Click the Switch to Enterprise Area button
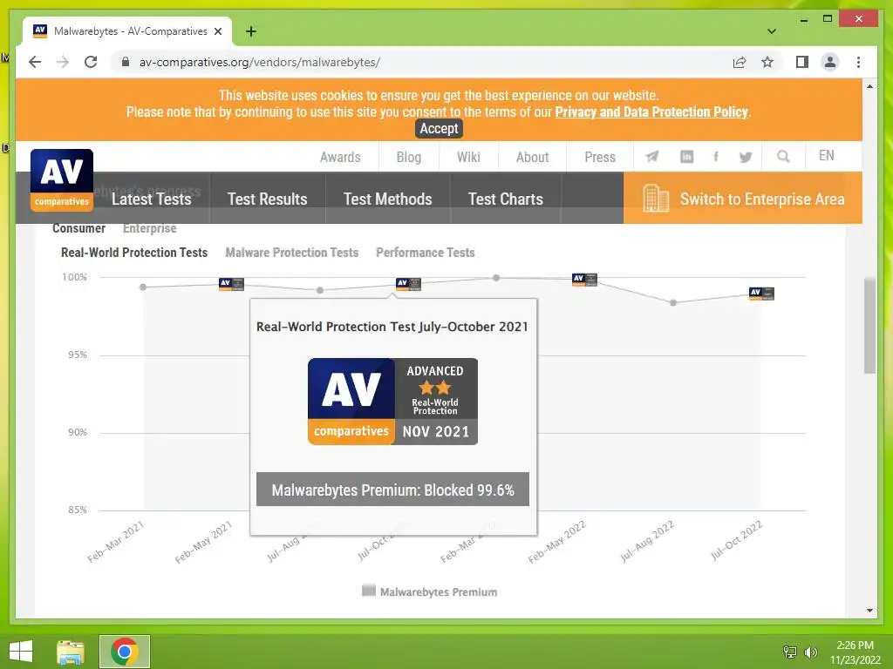The width and height of the screenshot is (893, 669). [743, 199]
